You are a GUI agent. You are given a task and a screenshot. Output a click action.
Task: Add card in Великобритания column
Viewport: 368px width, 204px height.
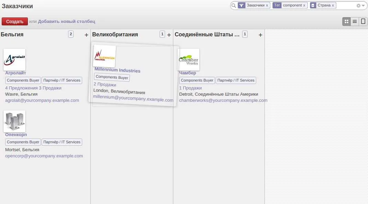(x=169, y=35)
